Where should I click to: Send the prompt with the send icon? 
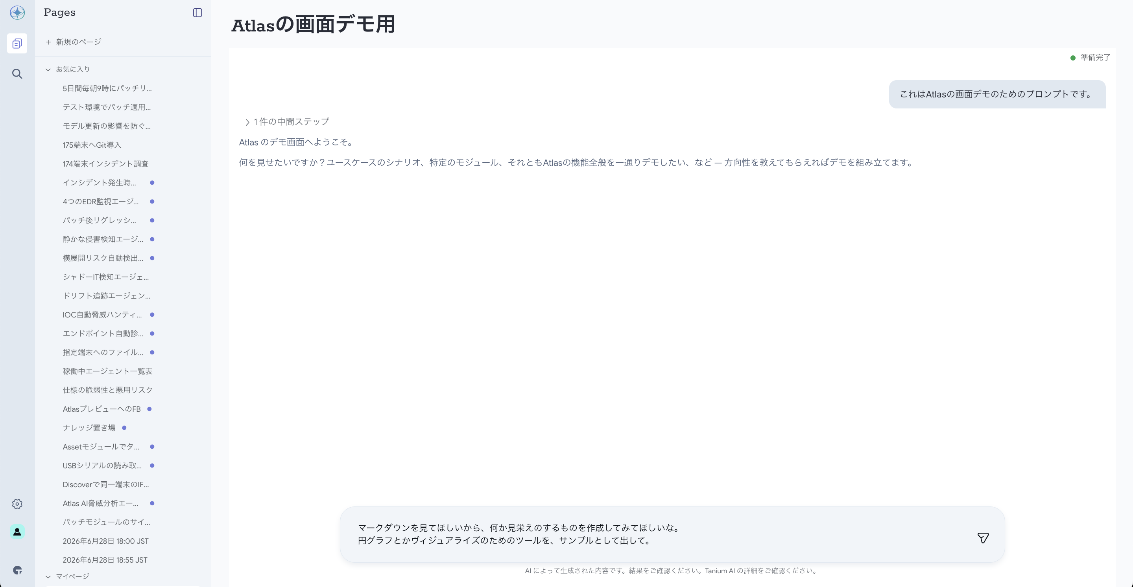click(983, 538)
